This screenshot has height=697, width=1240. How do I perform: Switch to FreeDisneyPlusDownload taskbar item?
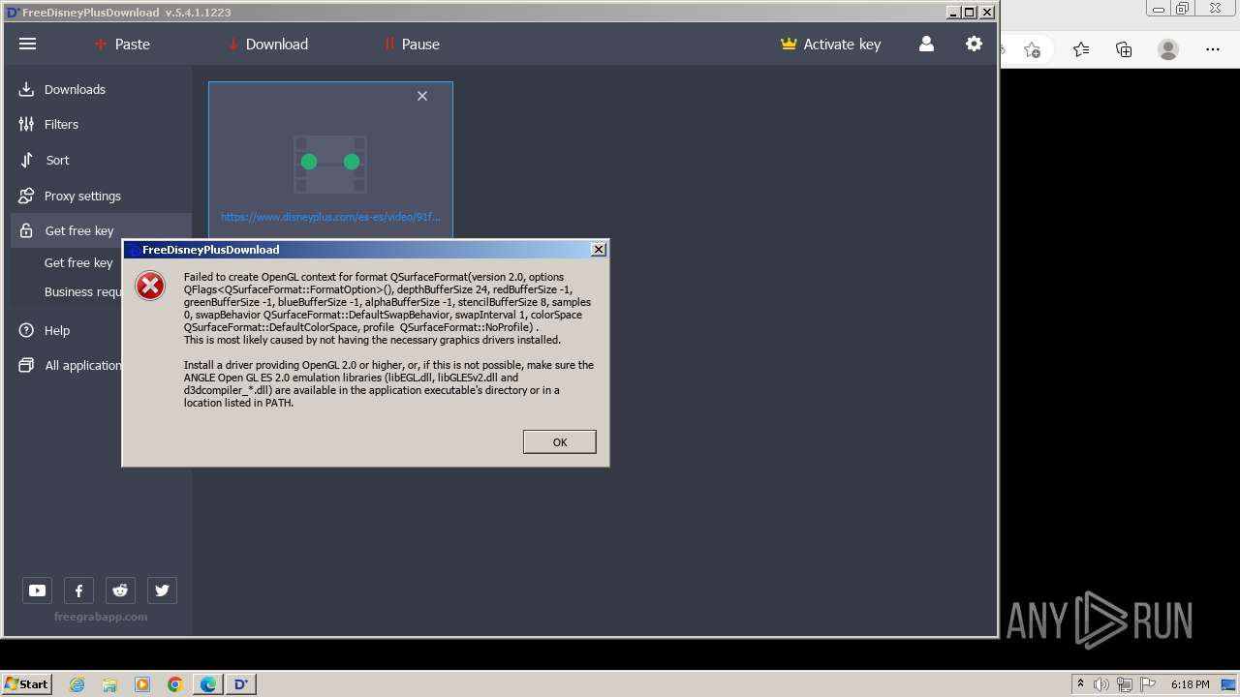(x=241, y=684)
